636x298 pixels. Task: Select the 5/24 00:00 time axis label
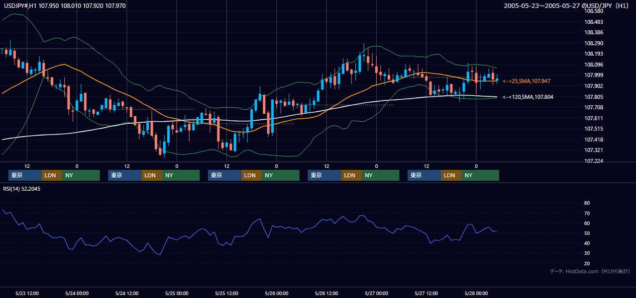(x=77, y=293)
